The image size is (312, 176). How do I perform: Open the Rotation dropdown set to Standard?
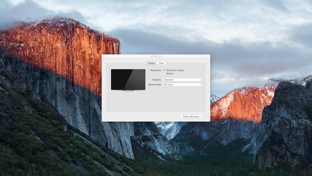pyautogui.click(x=183, y=80)
